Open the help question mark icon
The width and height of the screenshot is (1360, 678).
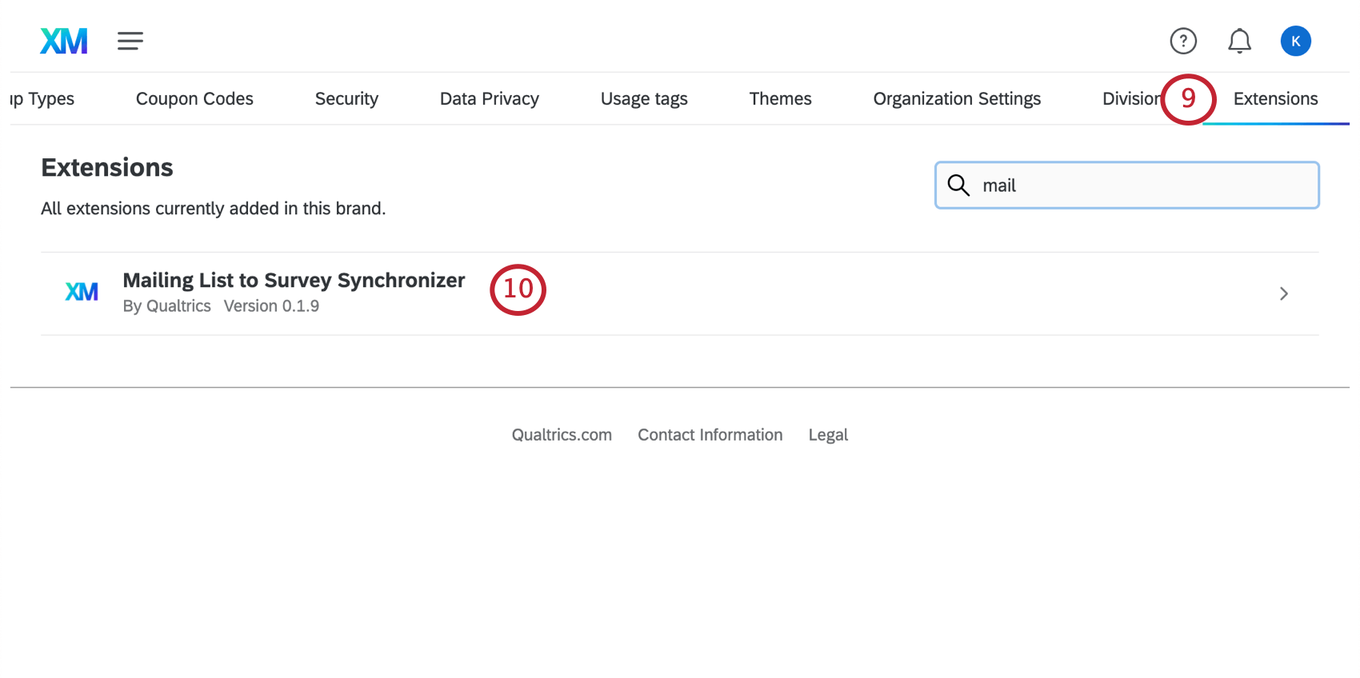click(1183, 41)
